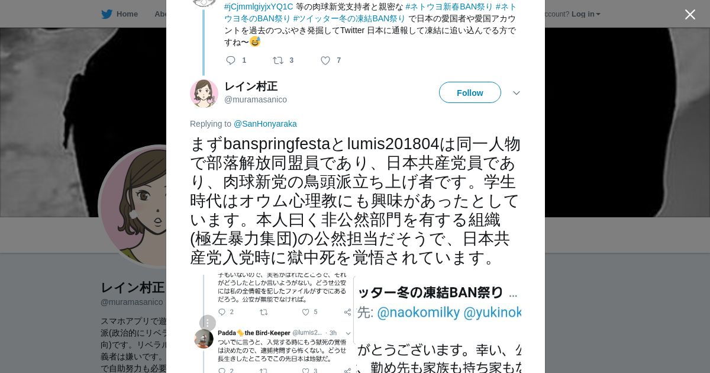
Task: Open hashtag #ツイッター冬の凍結BAN祭り
Action: (x=349, y=18)
